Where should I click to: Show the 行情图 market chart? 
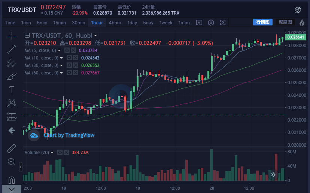(x=263, y=22)
